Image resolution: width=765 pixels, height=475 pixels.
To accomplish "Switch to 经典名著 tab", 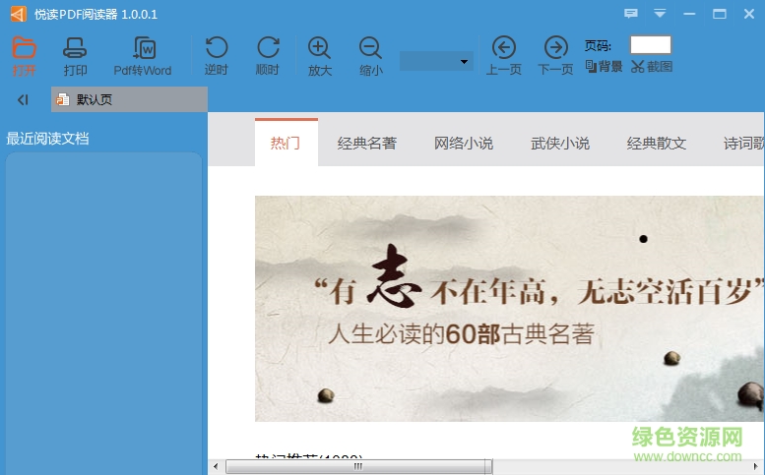I will click(x=366, y=143).
